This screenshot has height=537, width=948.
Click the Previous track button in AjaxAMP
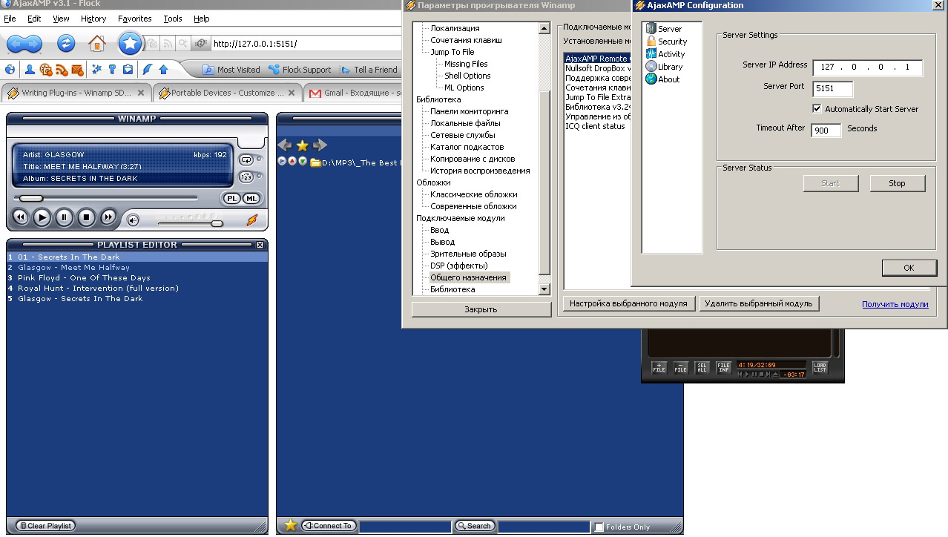click(21, 217)
